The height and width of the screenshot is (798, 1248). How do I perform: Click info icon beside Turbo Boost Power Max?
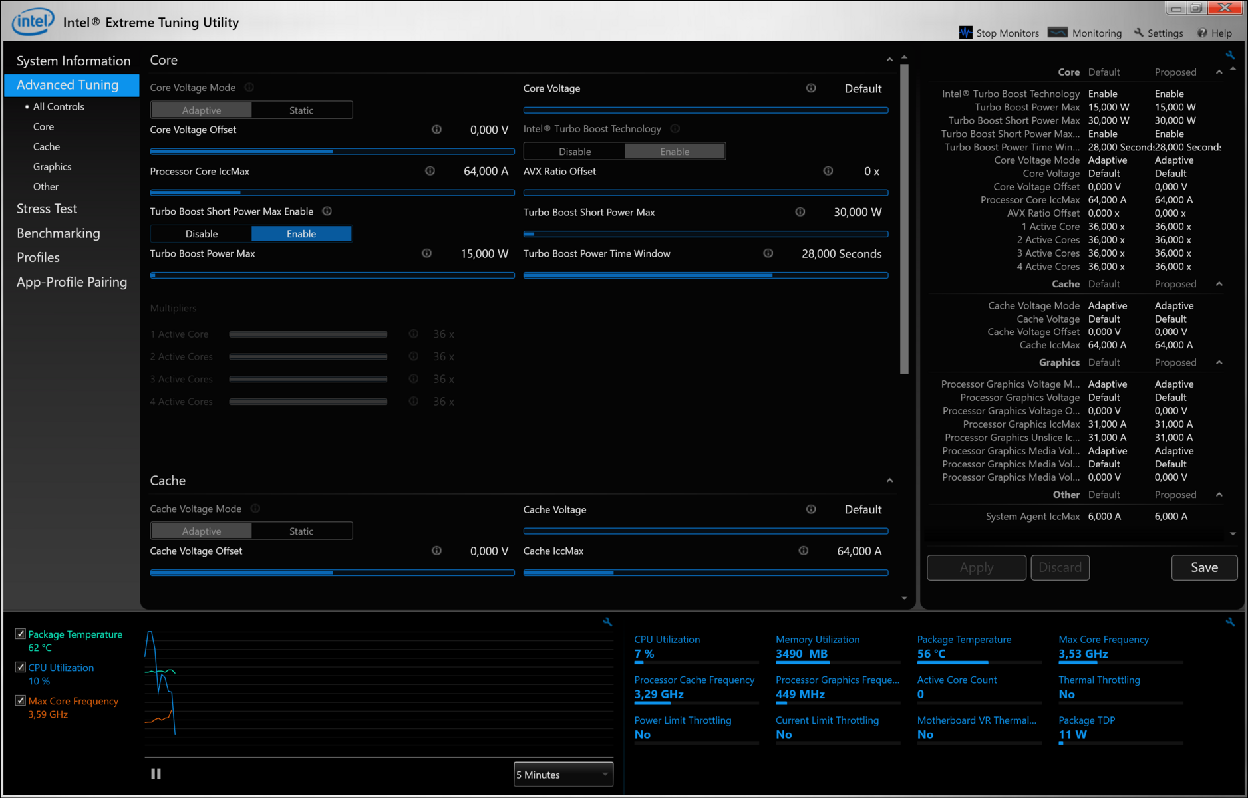[x=427, y=253]
